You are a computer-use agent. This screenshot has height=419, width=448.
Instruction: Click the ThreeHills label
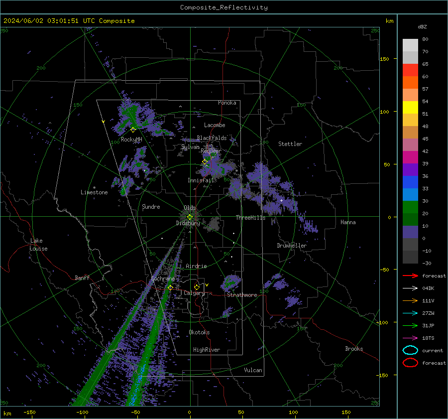click(x=250, y=218)
